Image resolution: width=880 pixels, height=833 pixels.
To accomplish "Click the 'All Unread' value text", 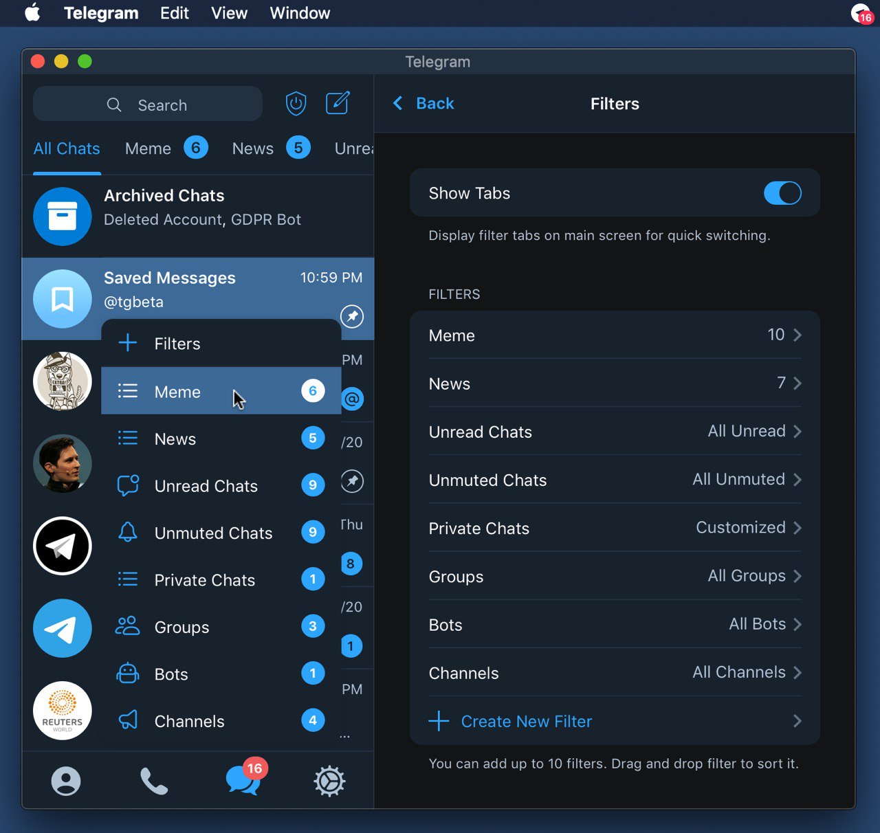I will pyautogui.click(x=747, y=431).
